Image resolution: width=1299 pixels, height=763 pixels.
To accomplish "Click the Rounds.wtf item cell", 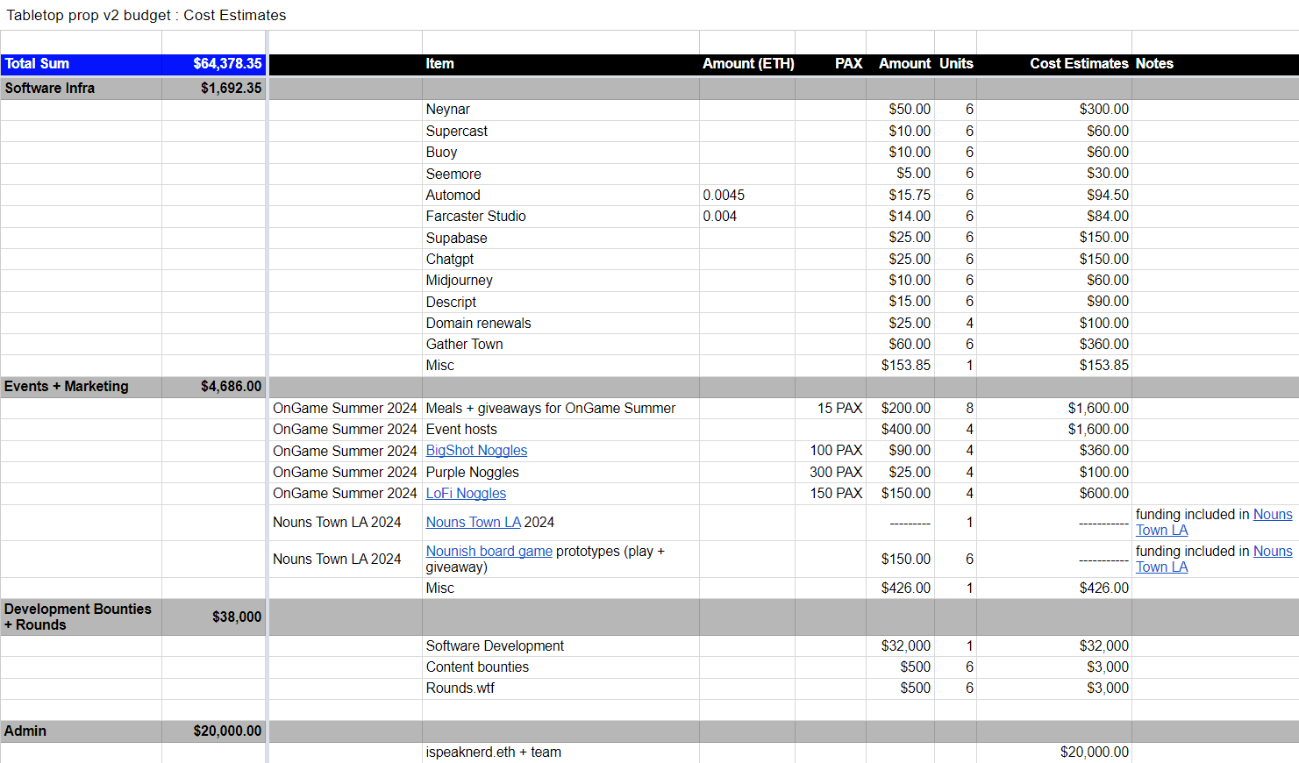I will point(460,688).
